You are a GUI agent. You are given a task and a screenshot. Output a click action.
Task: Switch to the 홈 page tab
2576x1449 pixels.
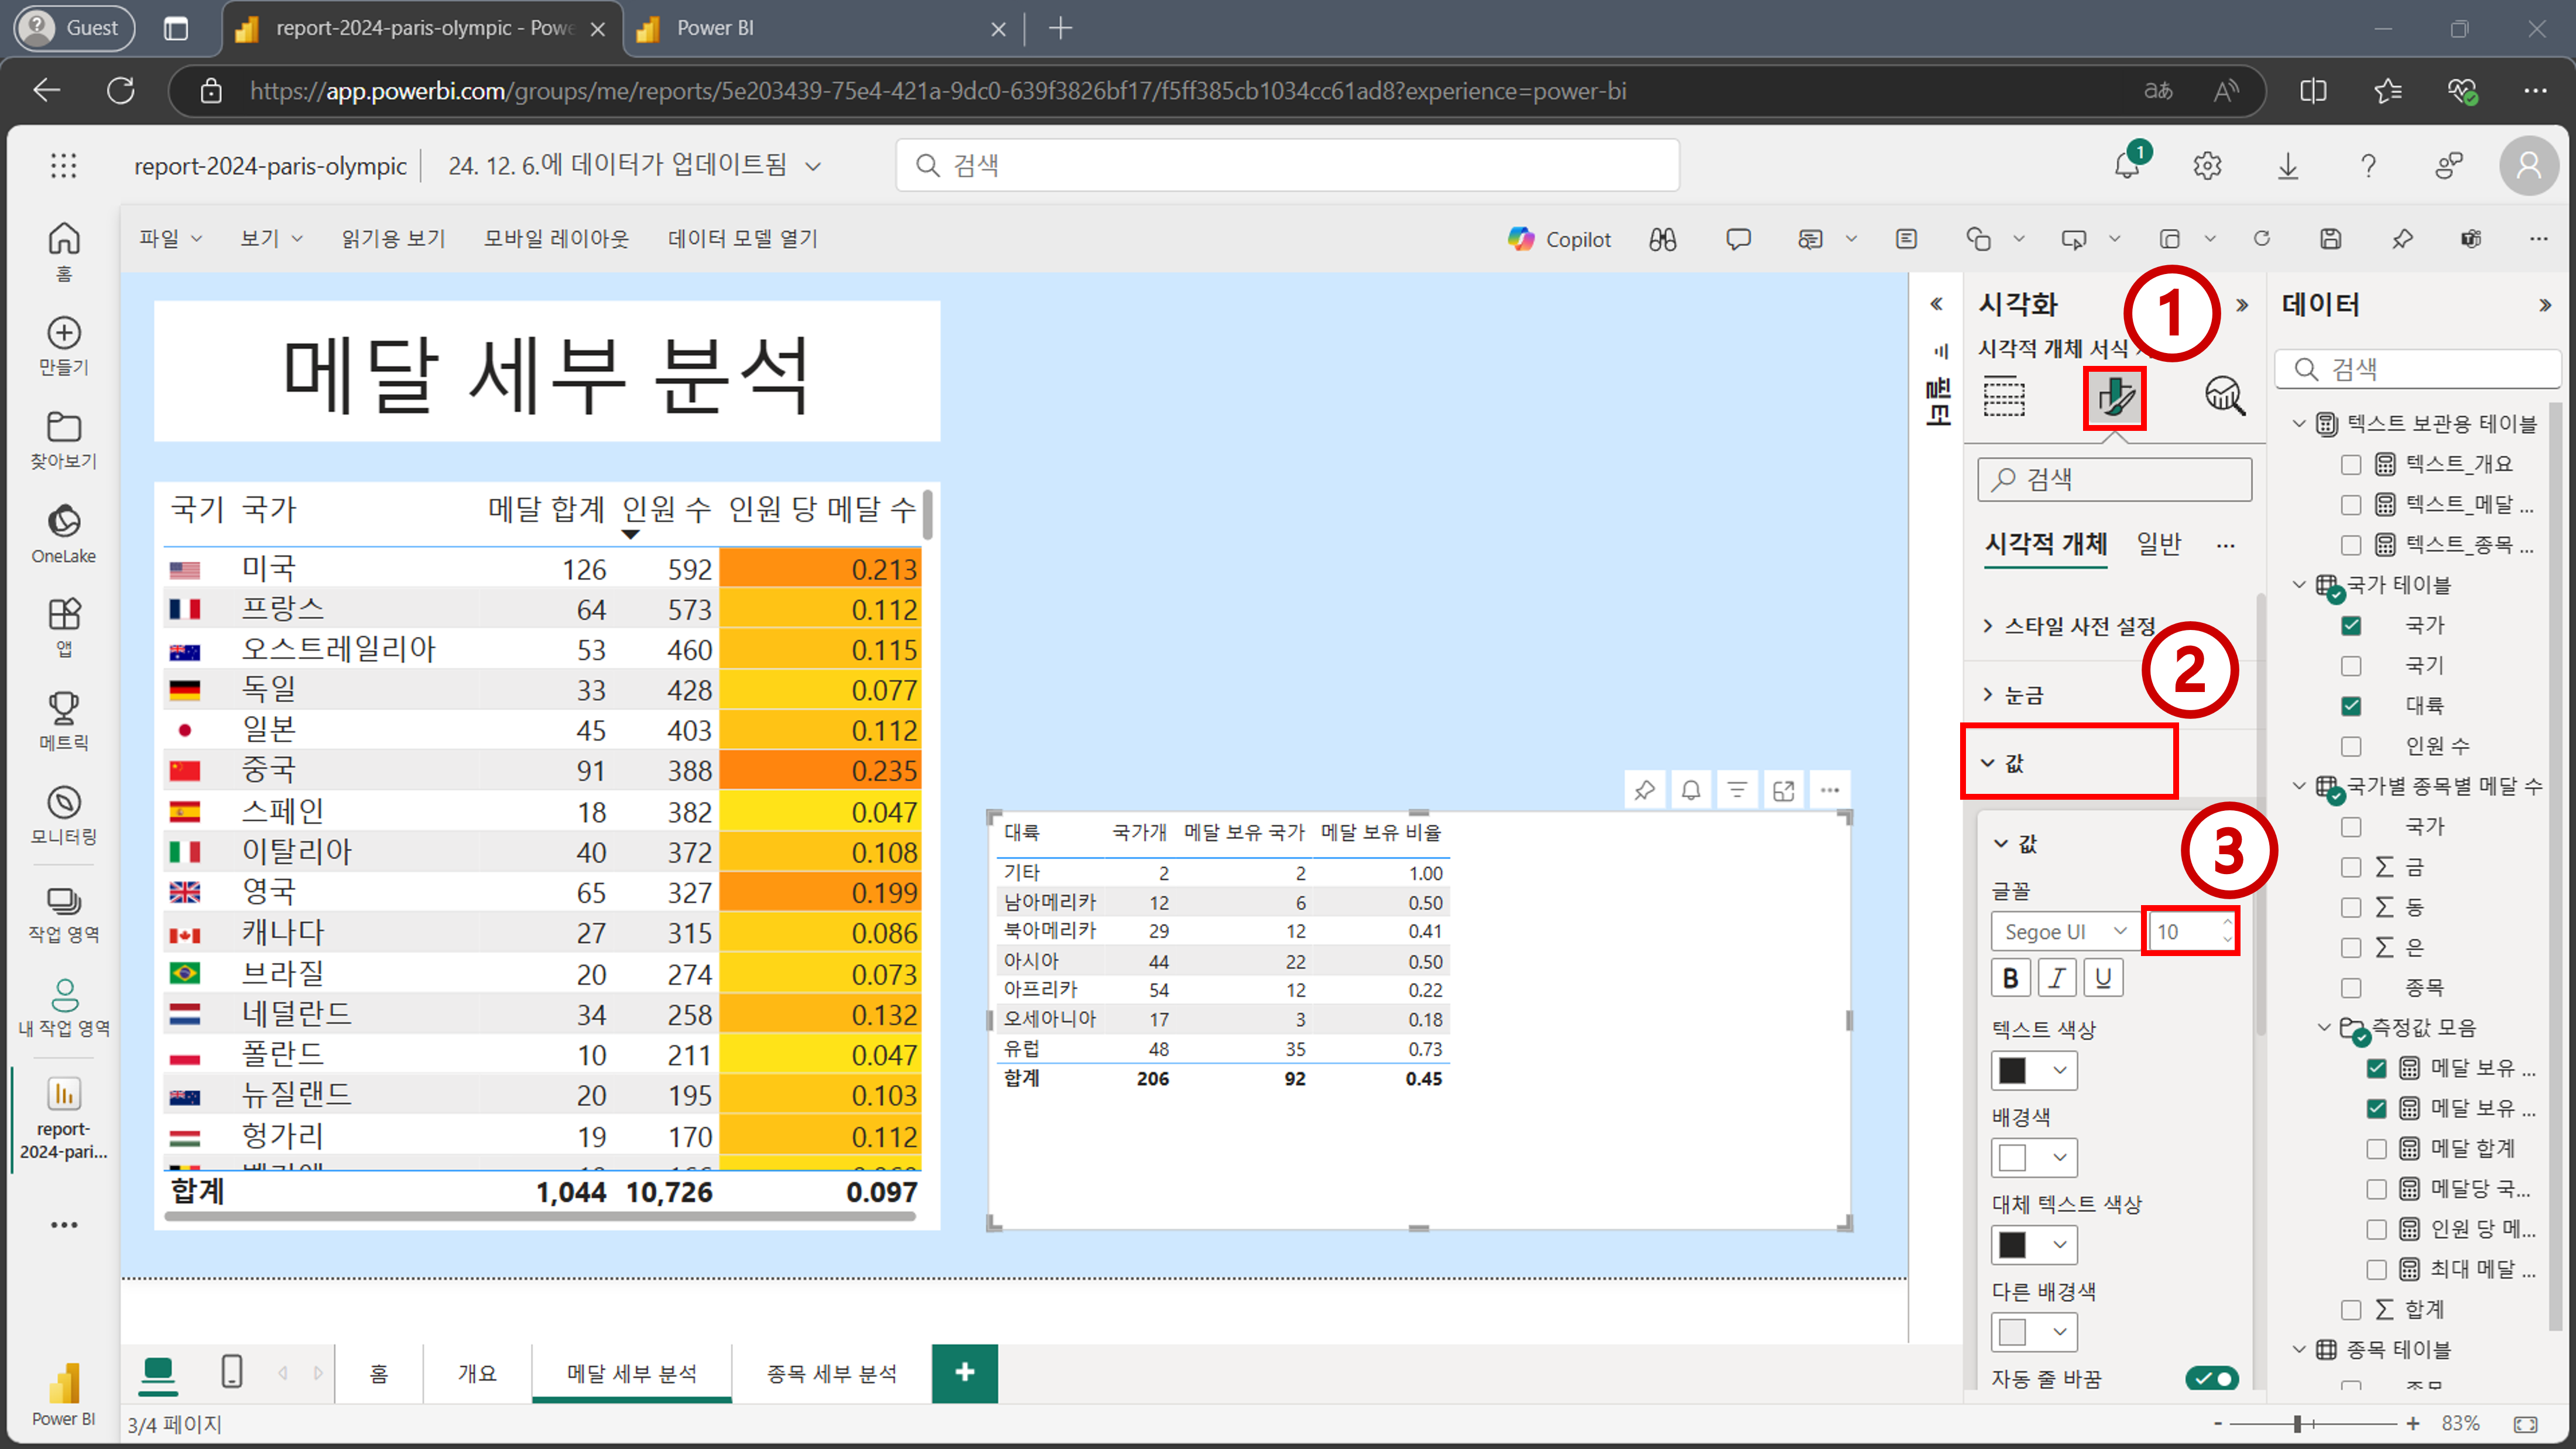379,1373
